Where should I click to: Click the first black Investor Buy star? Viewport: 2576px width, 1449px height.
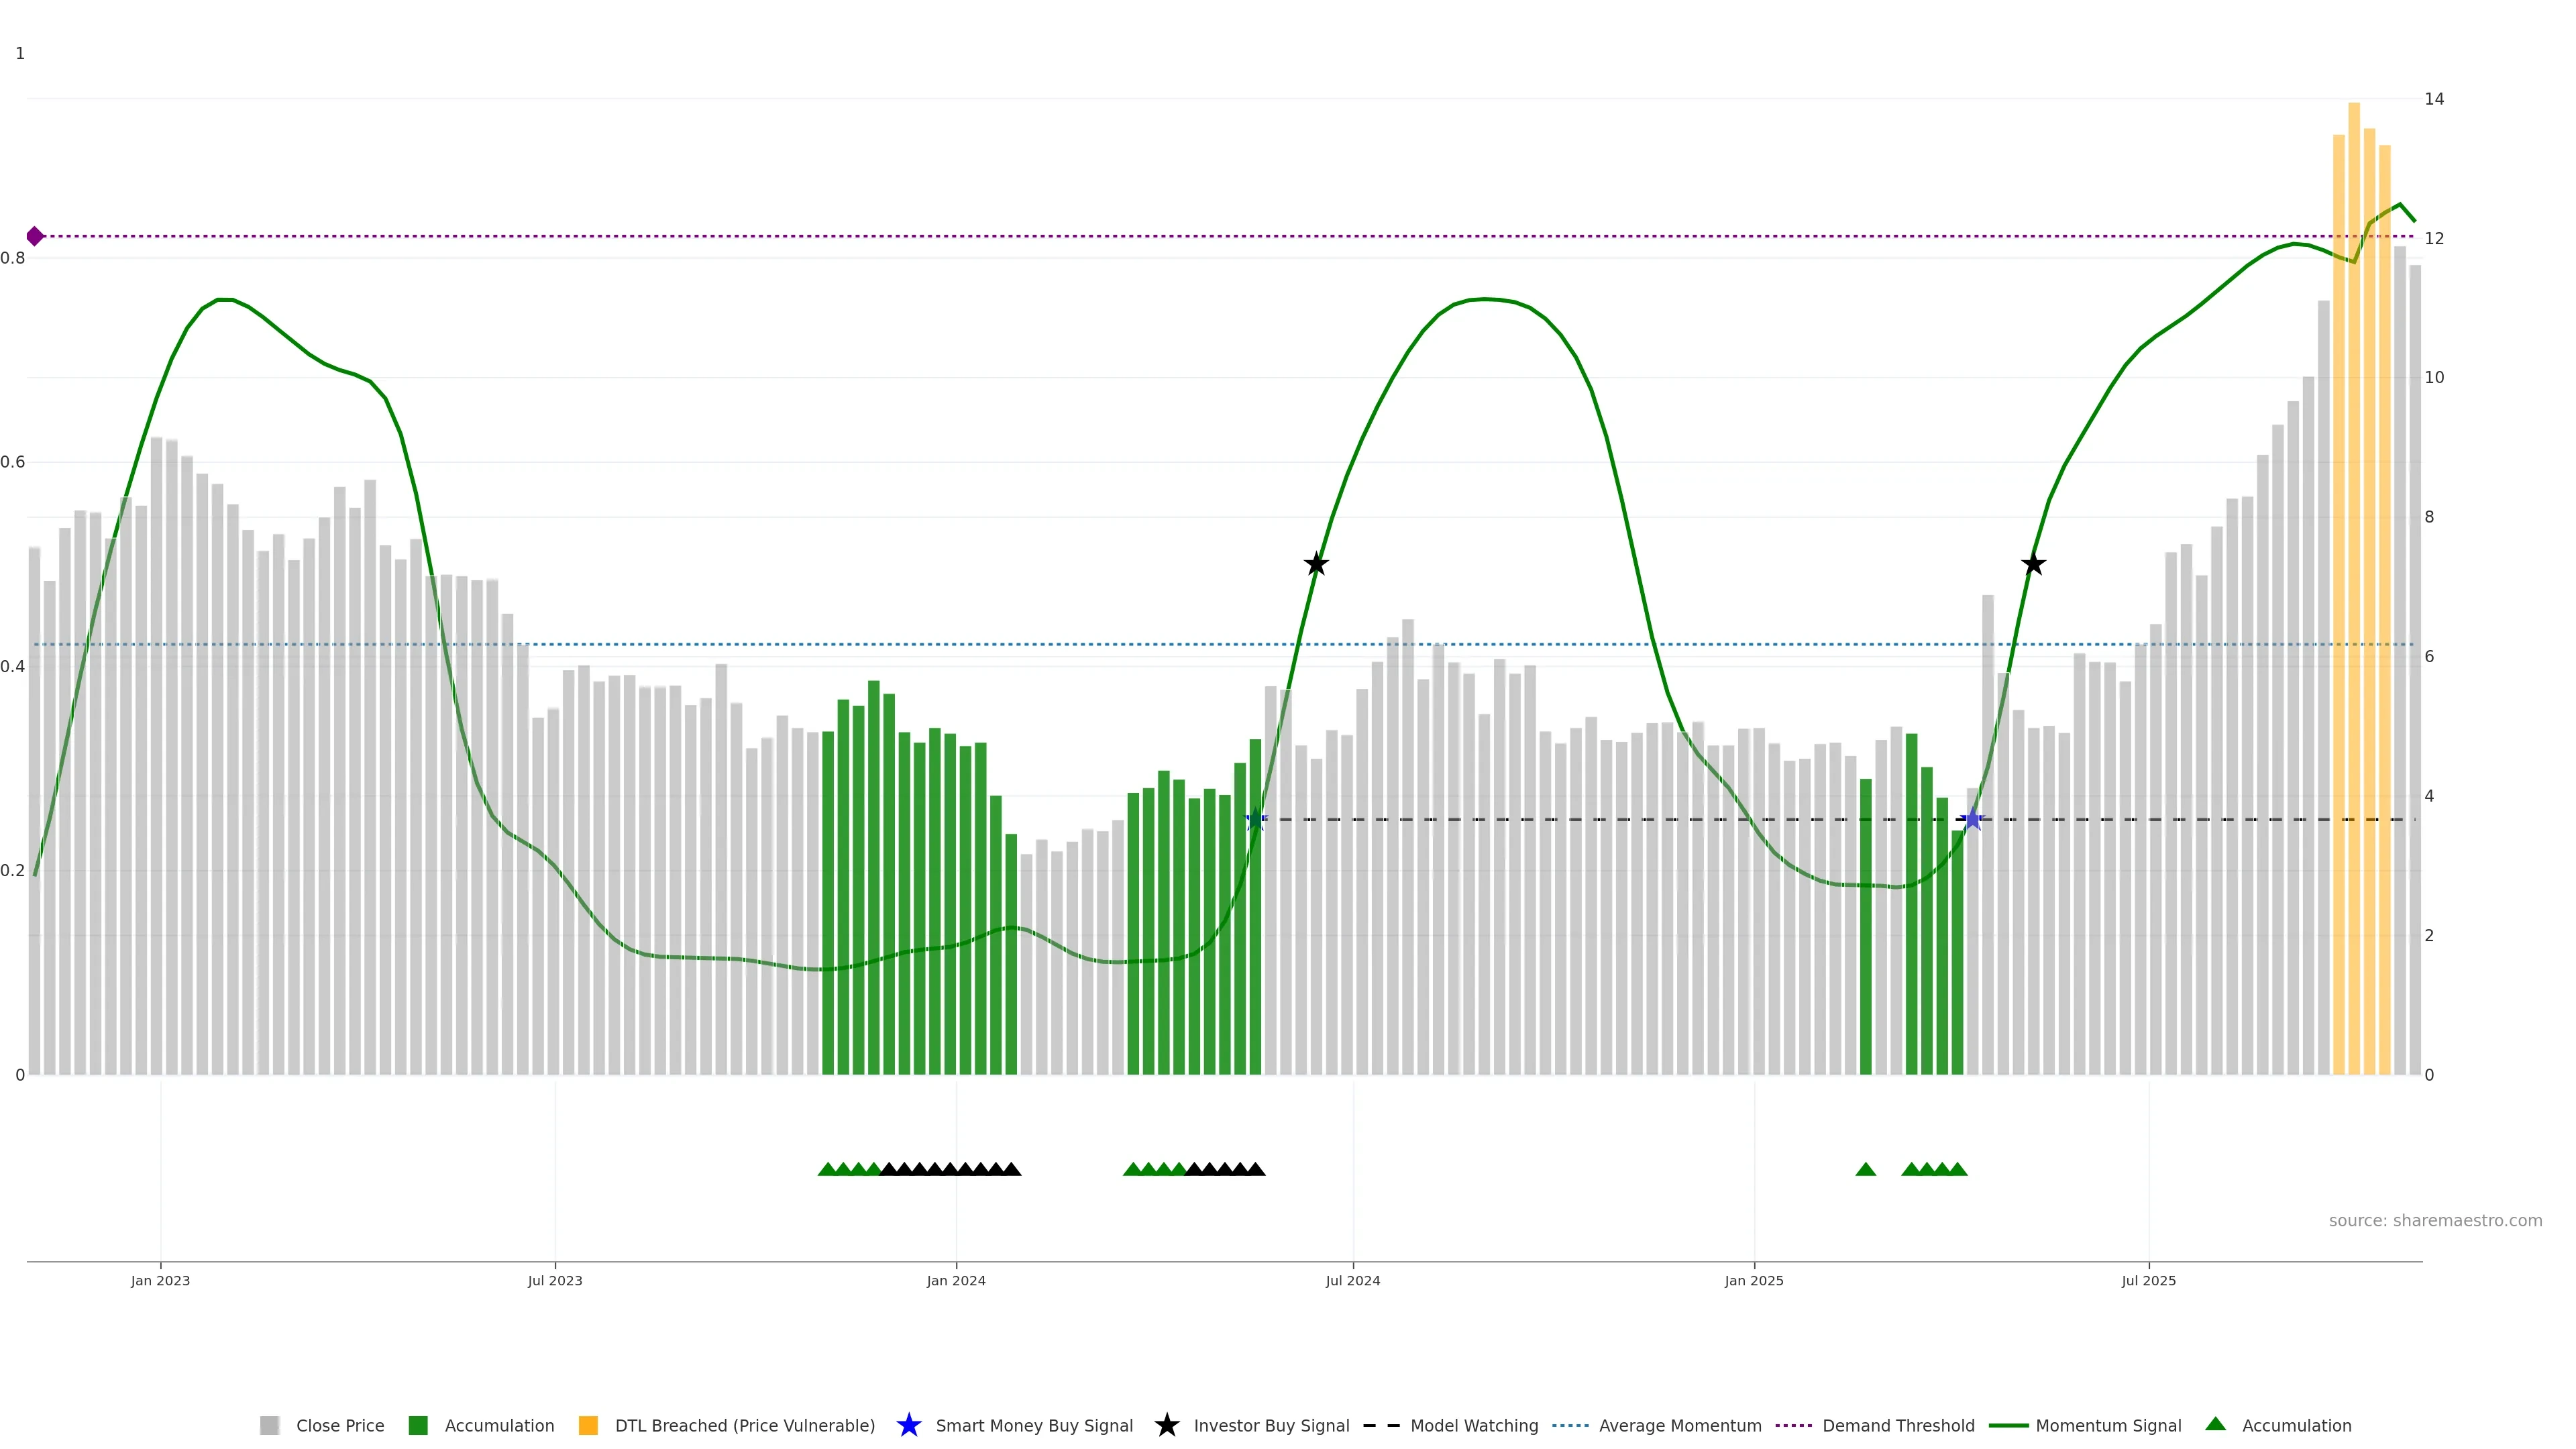click(1316, 564)
